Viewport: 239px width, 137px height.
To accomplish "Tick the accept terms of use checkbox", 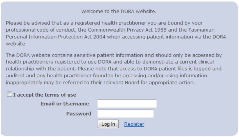I will click(x=10, y=95).
